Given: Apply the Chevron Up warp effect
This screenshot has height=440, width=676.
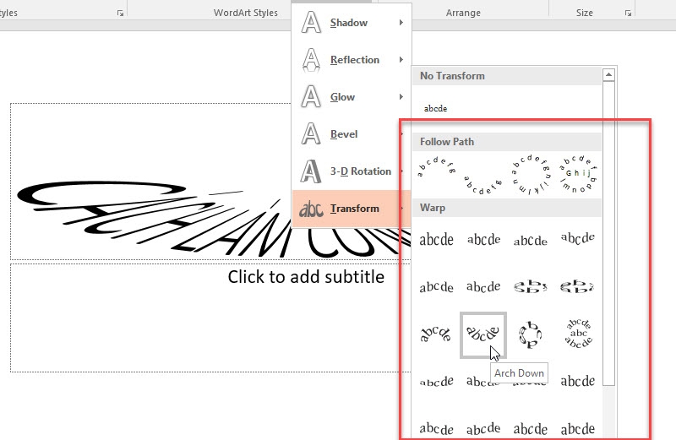Looking at the screenshot, I should pos(436,287).
